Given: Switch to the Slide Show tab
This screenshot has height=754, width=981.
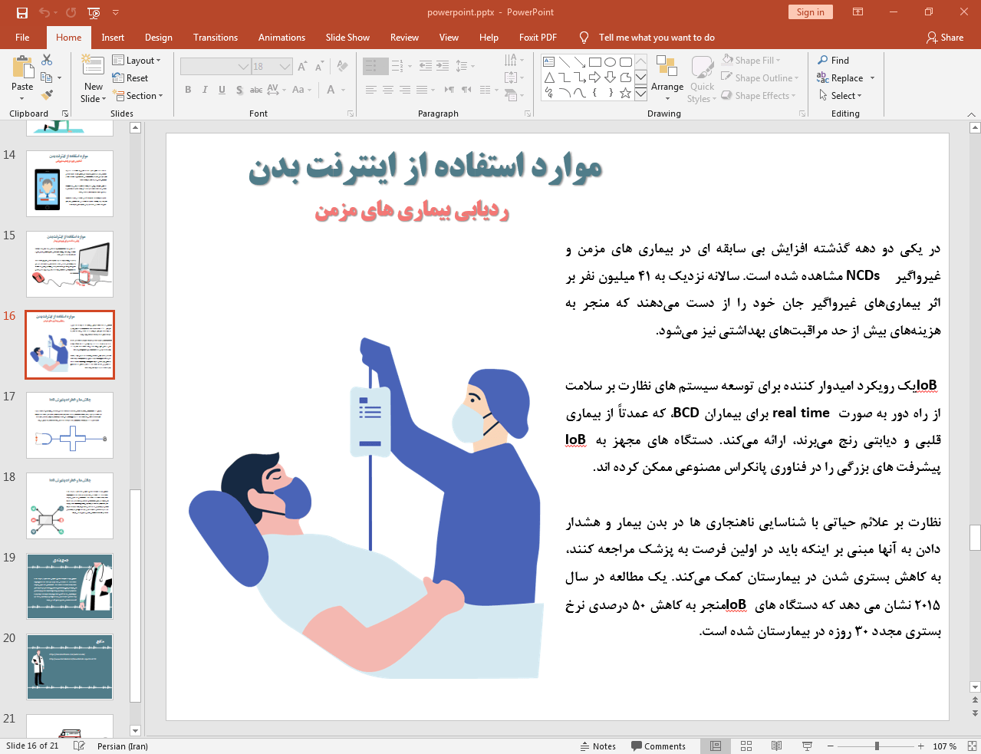Looking at the screenshot, I should tap(347, 37).
